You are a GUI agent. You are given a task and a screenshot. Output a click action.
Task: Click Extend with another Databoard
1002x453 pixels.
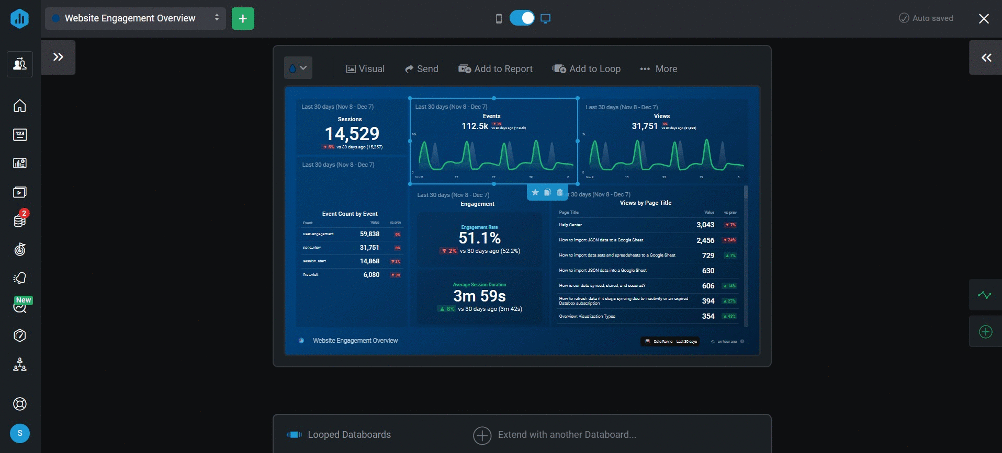555,435
